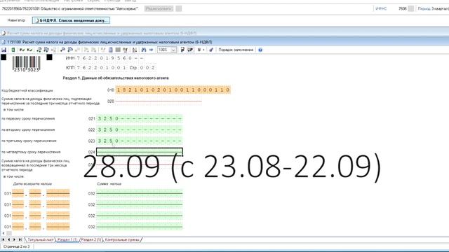Select the '6-НДФЛ. Список введенных док...' tab

71,20
